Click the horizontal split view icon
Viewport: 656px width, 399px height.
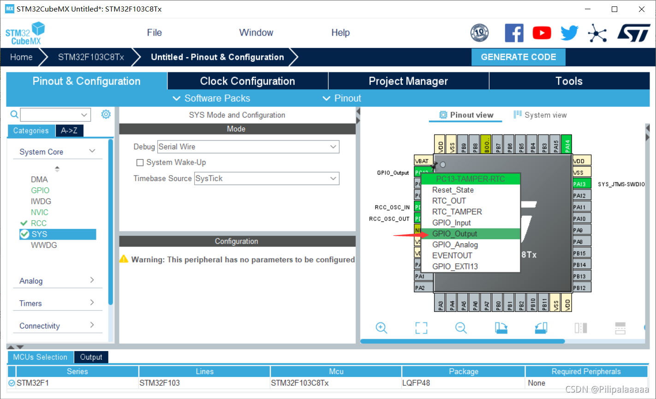[620, 328]
